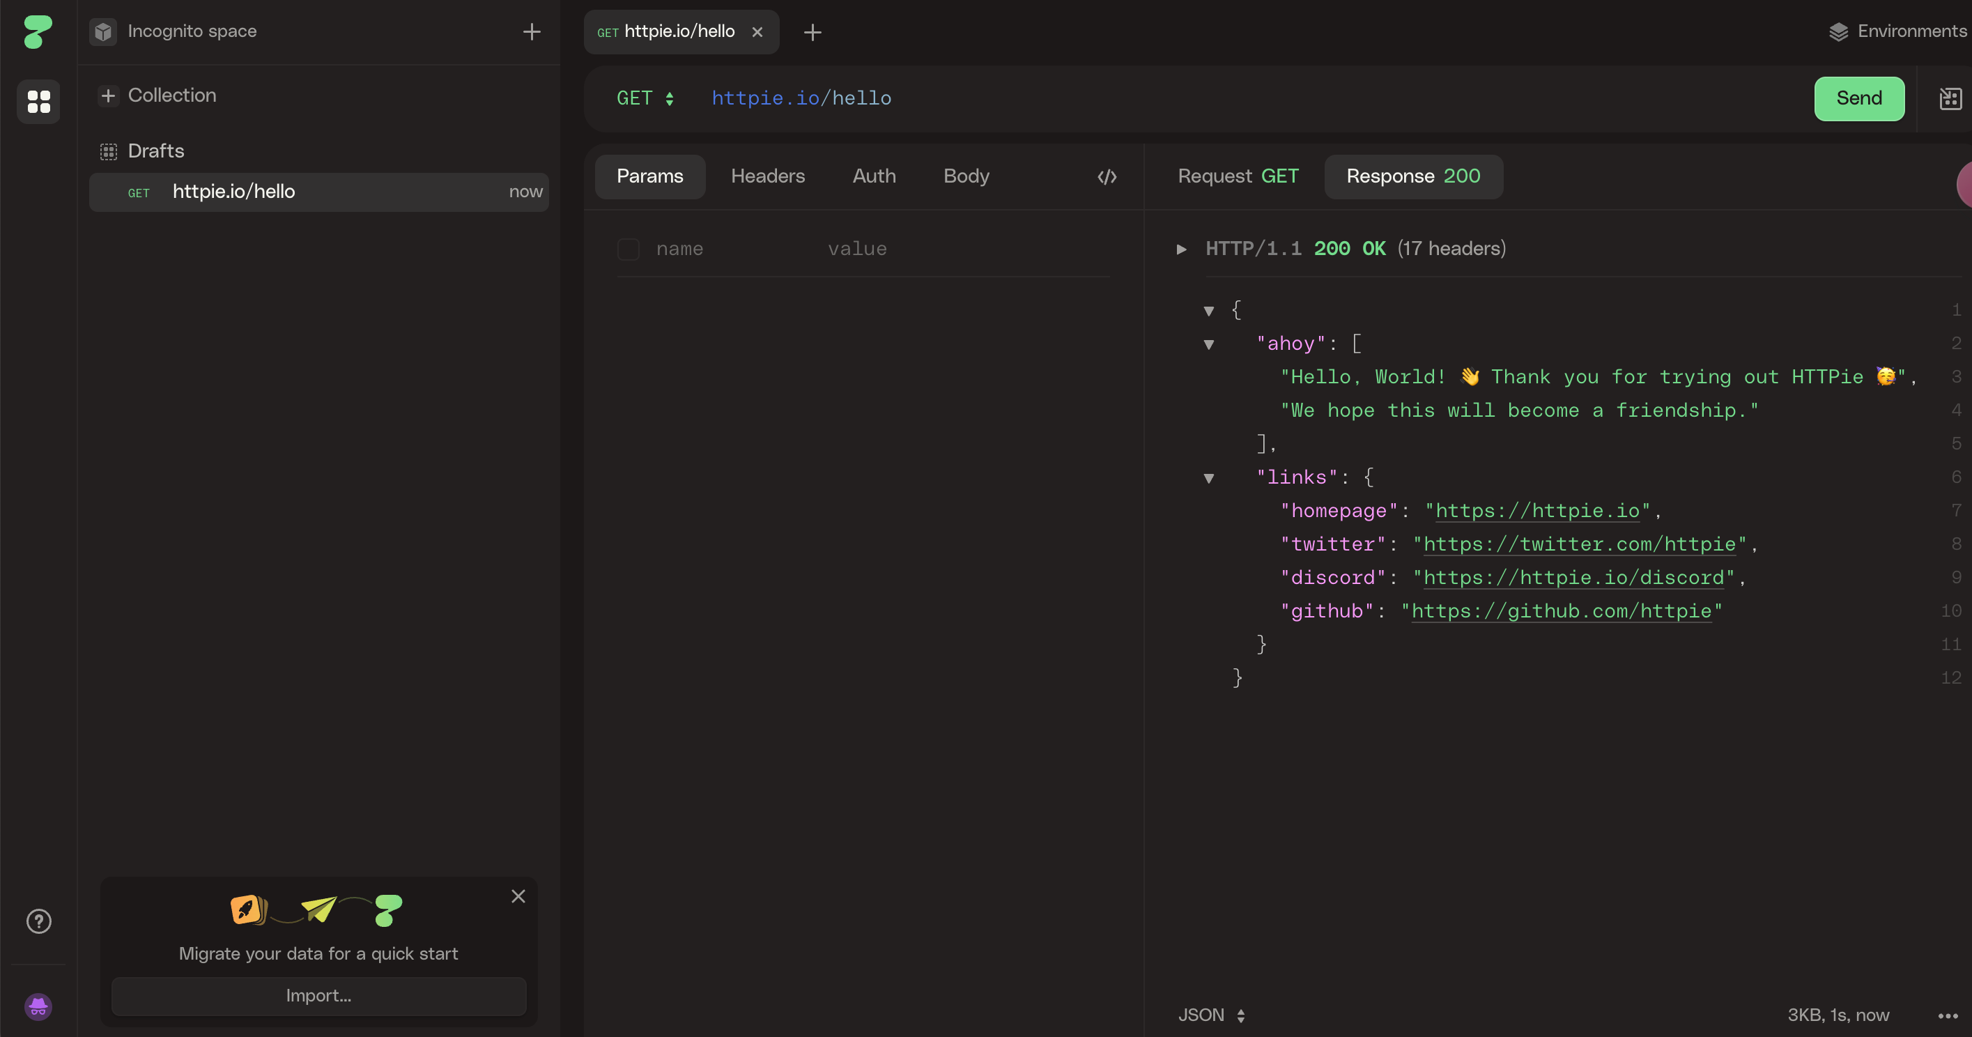Screen dimensions: 1972x1037
Task: Click the Collection label
Action: (x=172, y=95)
